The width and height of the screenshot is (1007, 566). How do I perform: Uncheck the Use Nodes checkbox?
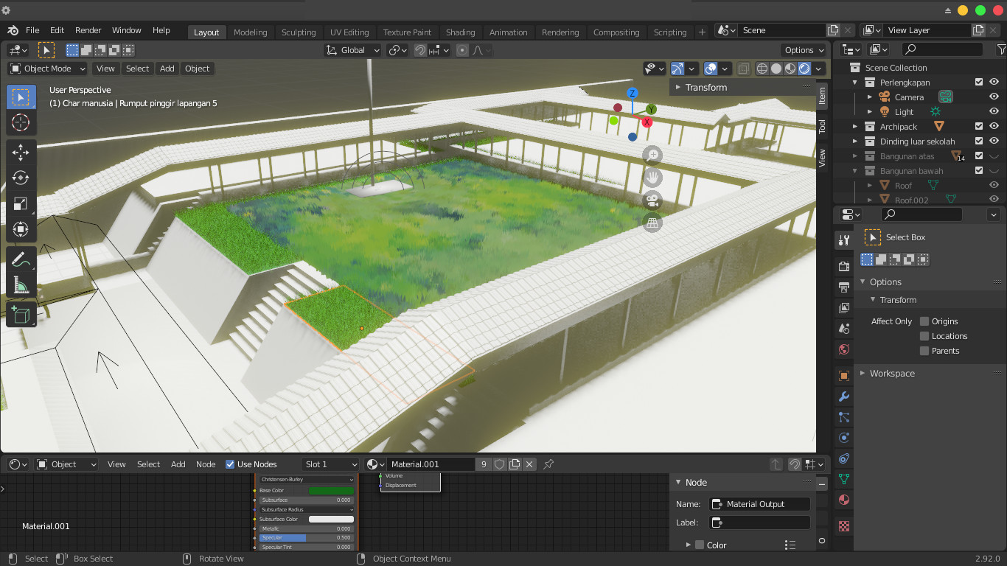(x=230, y=464)
